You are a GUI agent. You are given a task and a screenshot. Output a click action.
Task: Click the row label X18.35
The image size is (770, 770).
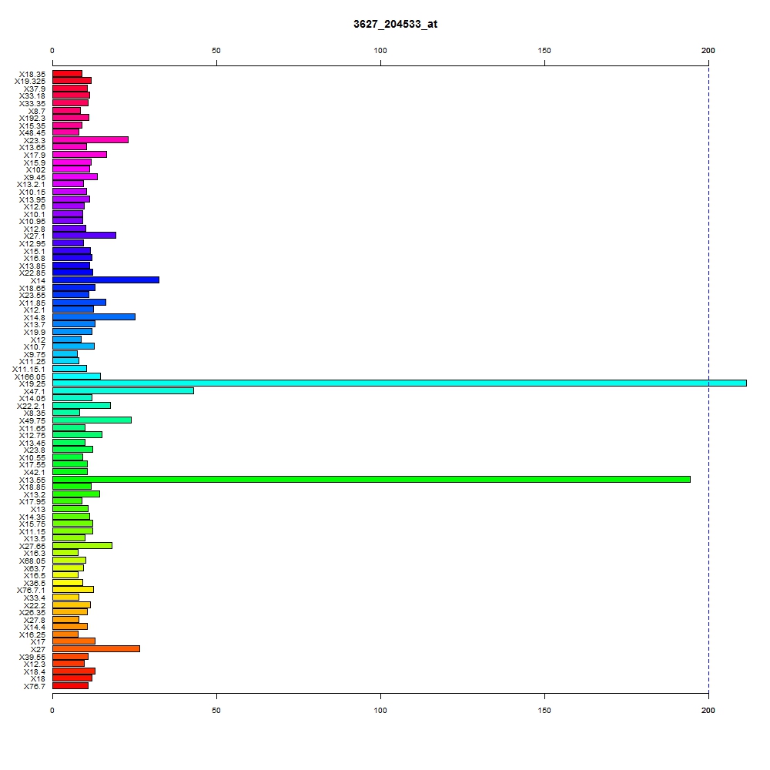click(32, 74)
